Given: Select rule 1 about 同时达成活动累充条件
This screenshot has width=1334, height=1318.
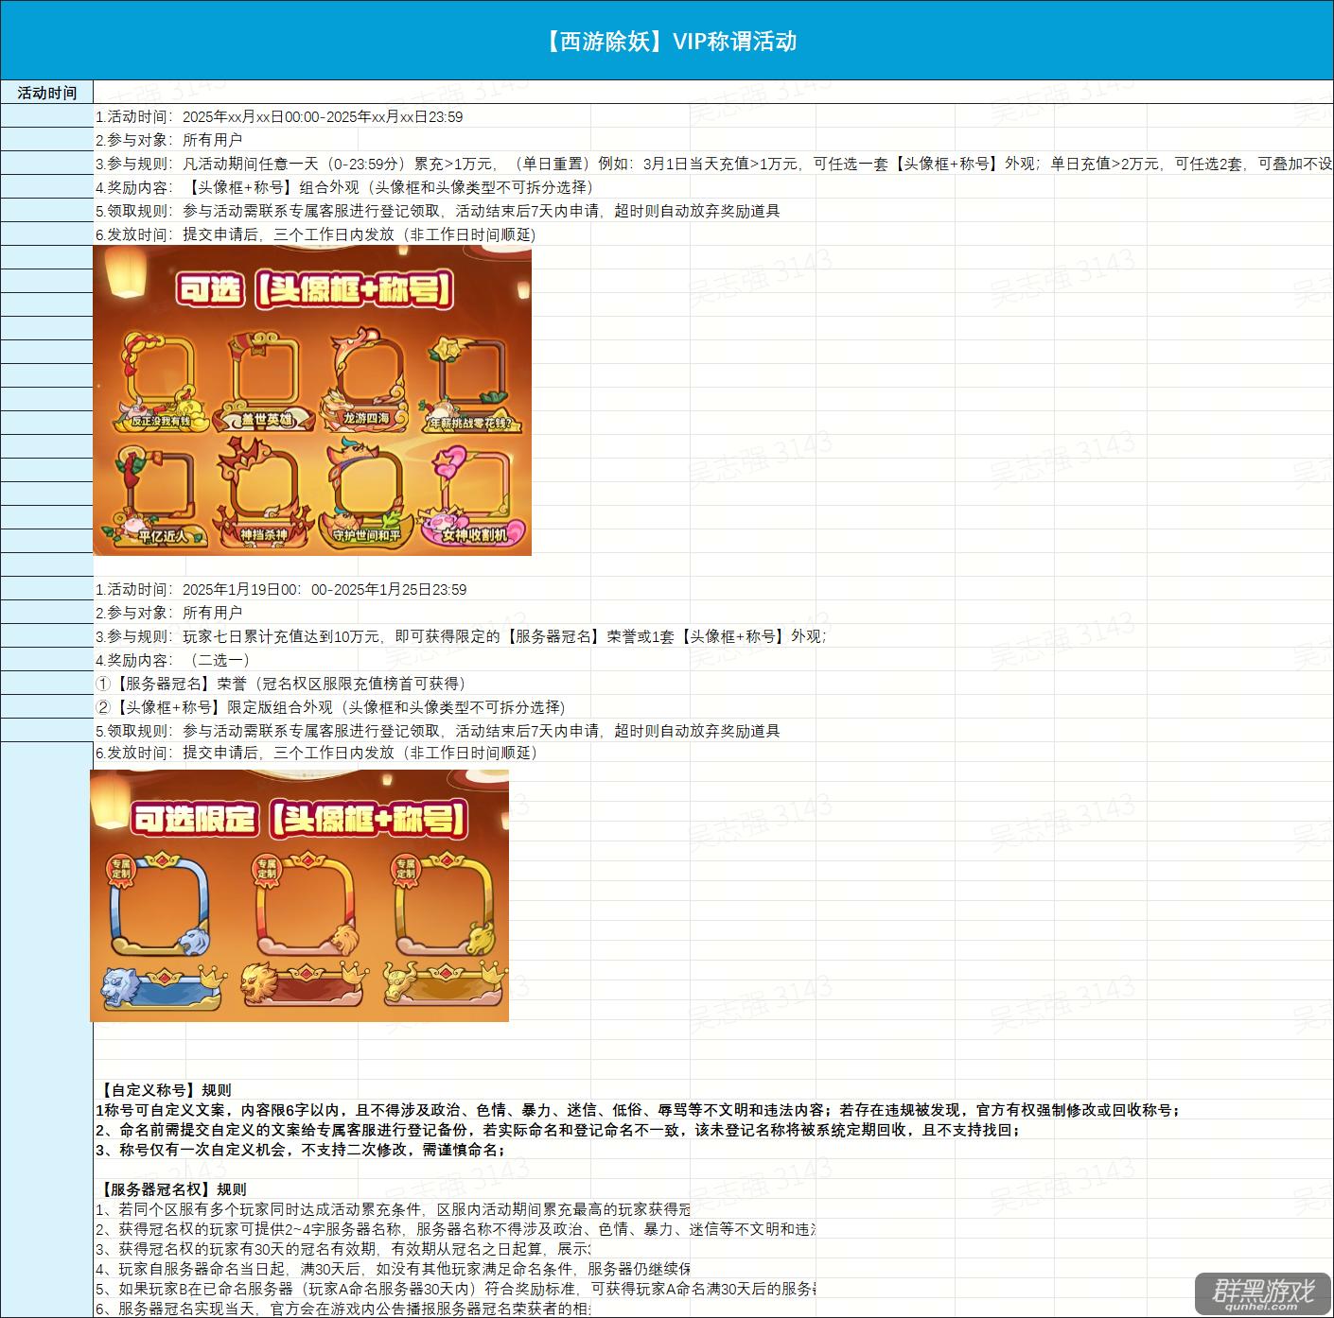Looking at the screenshot, I should click(x=393, y=1209).
